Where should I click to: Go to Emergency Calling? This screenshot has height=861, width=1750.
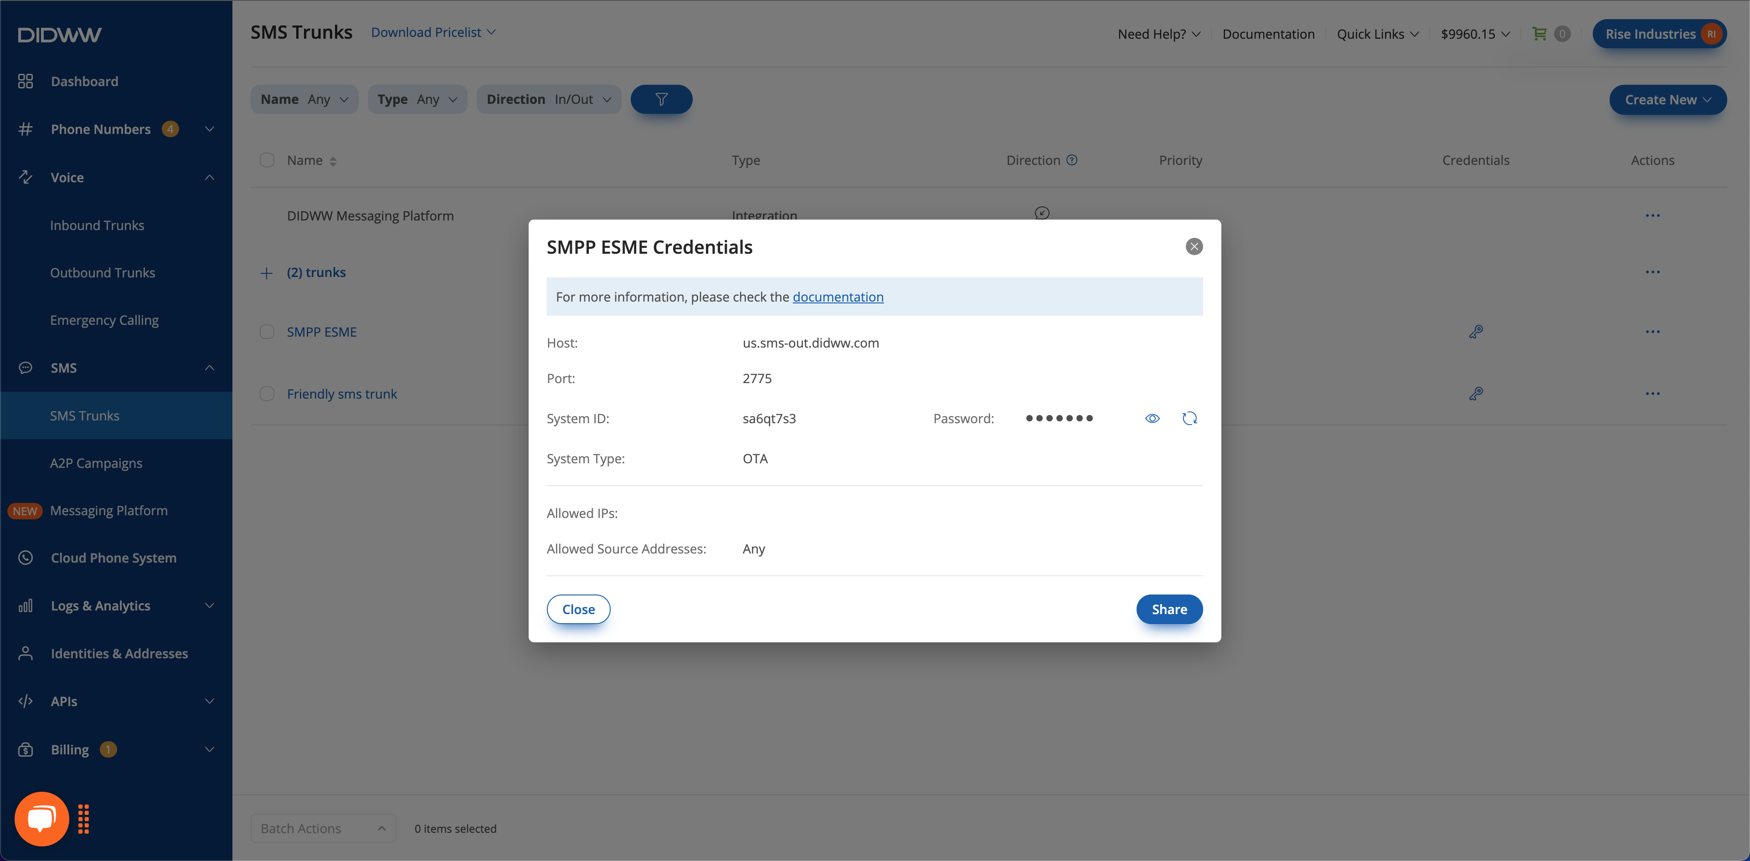(x=104, y=321)
